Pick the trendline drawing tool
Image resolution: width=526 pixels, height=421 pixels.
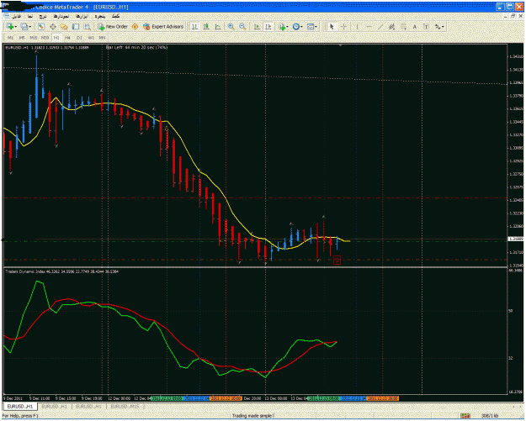point(380,27)
